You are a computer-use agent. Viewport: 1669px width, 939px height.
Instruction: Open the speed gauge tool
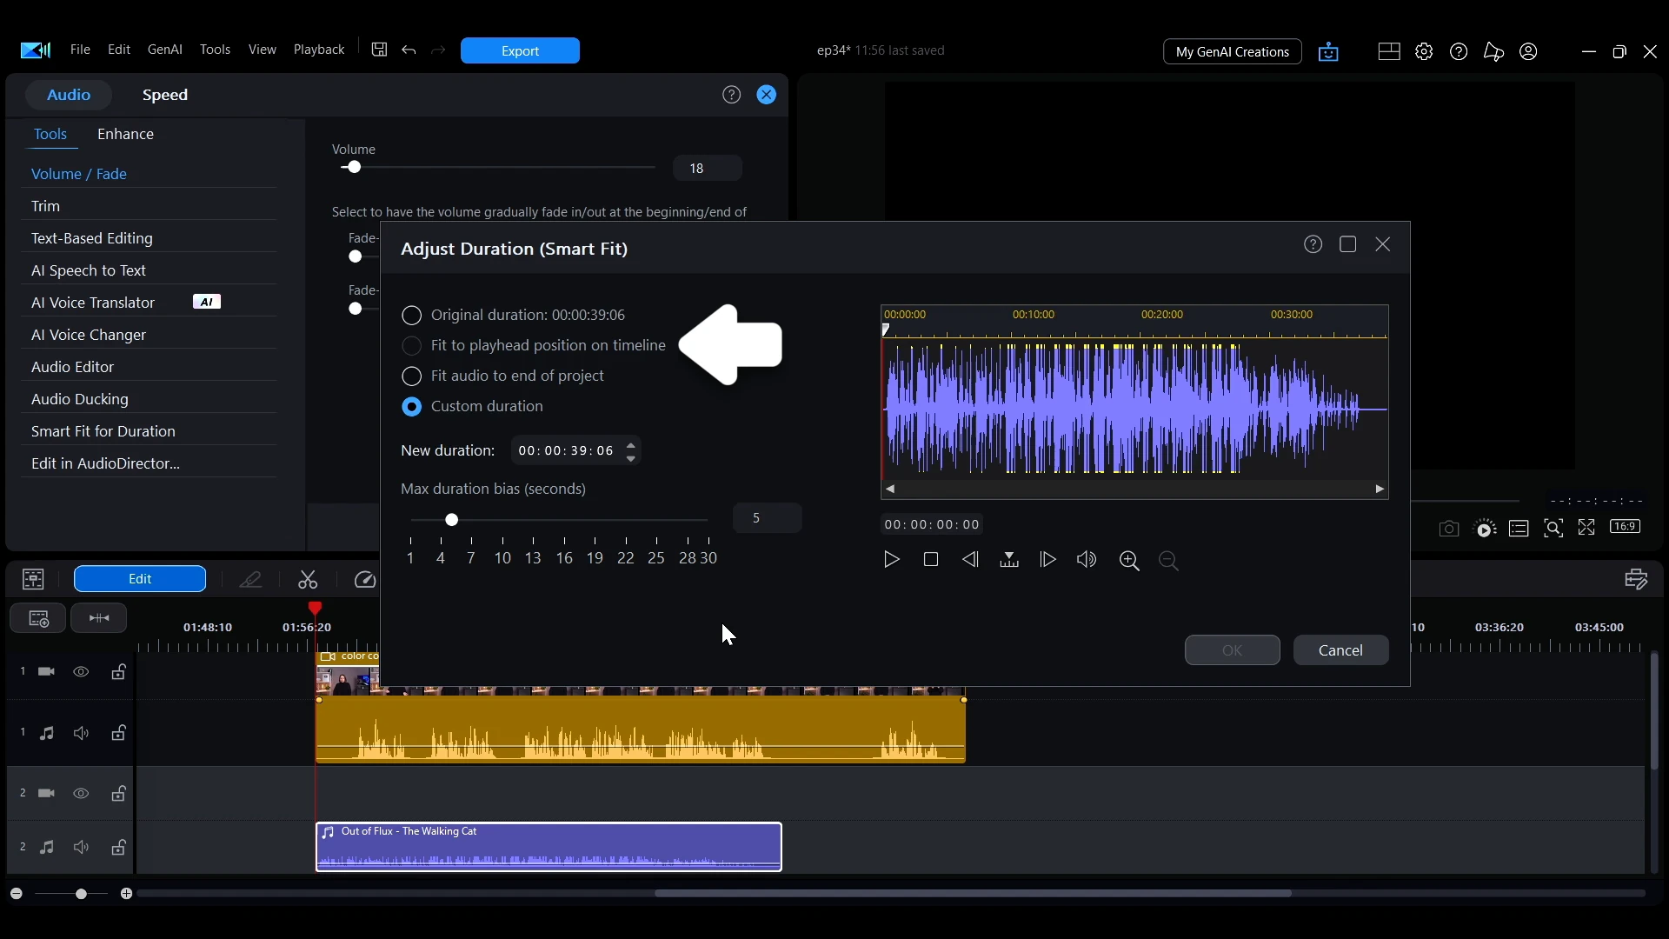click(366, 580)
